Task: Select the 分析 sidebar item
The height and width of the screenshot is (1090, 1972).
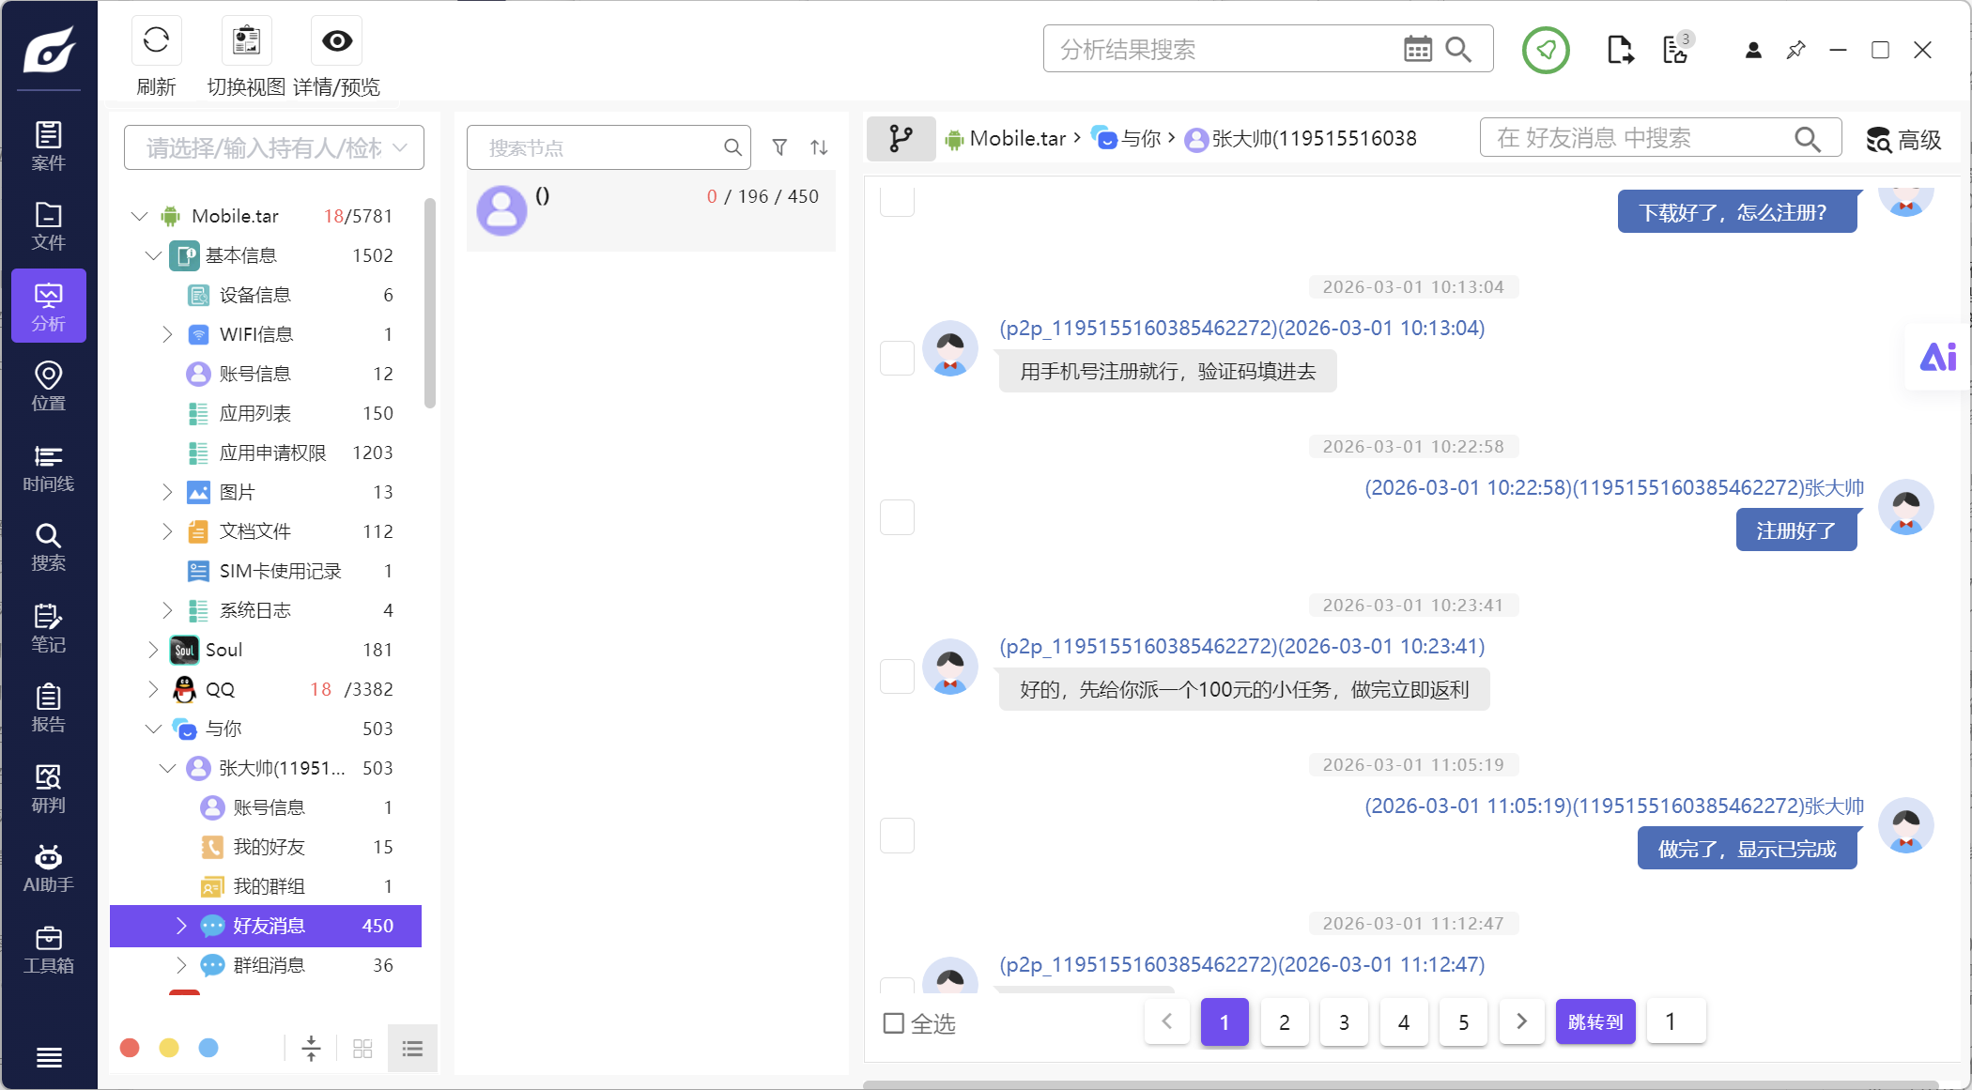Action: 49,306
